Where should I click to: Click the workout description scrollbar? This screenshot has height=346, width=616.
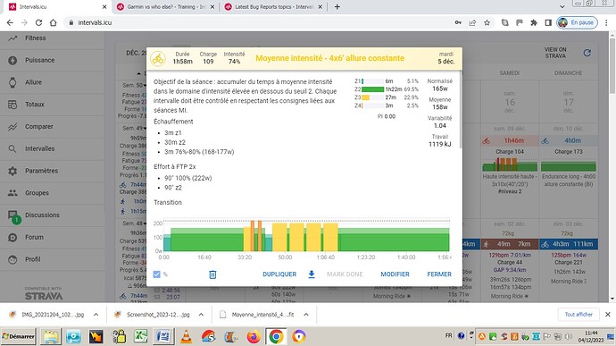pos(460,110)
